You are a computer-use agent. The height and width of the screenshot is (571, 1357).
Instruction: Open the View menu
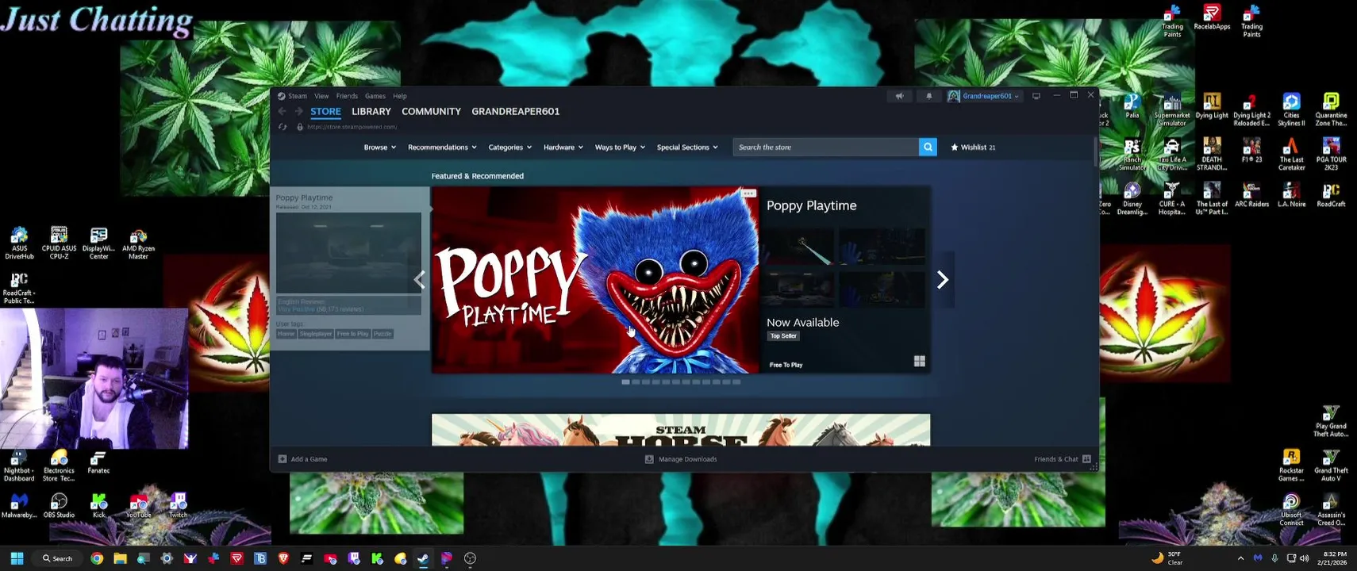(321, 96)
